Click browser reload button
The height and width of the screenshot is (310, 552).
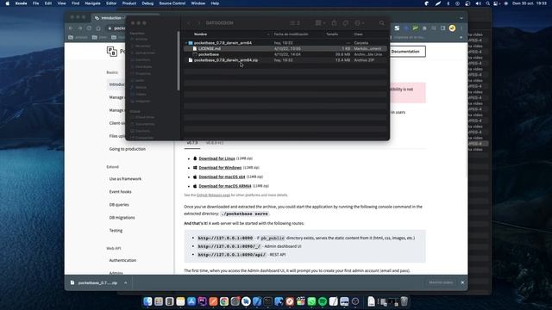[x=89, y=28]
